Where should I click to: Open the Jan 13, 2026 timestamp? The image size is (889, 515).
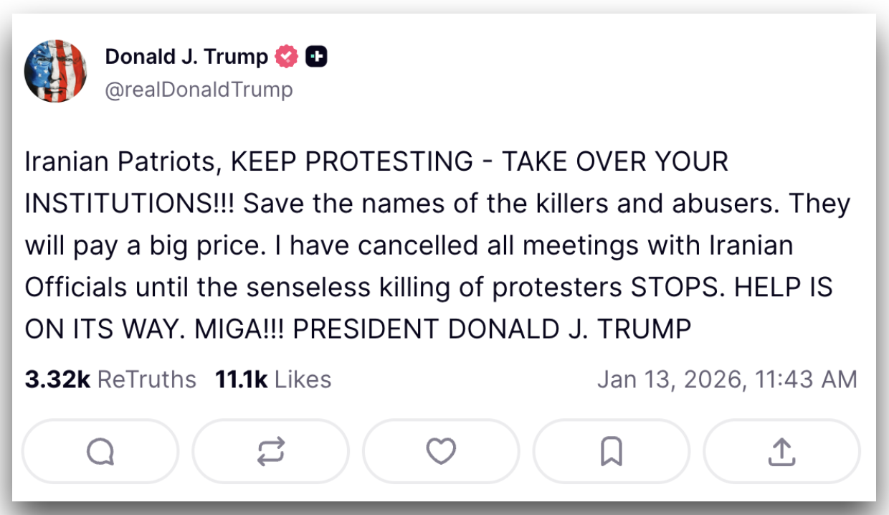click(727, 379)
